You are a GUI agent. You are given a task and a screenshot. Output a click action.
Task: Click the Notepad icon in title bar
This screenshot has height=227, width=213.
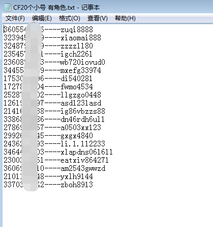click(x=8, y=7)
